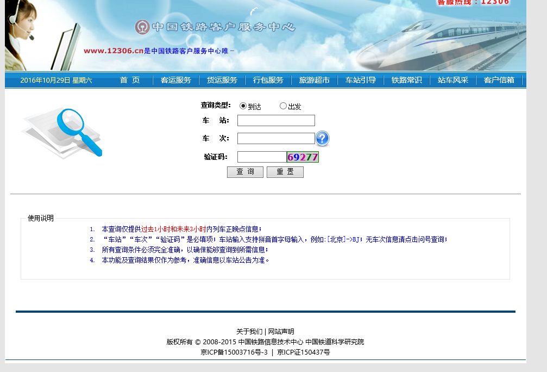Screen dimensions: 547x372
Task: Focus the 车次 input field
Action: [x=276, y=138]
